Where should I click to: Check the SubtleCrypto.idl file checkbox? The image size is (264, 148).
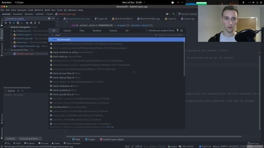[12, 38]
